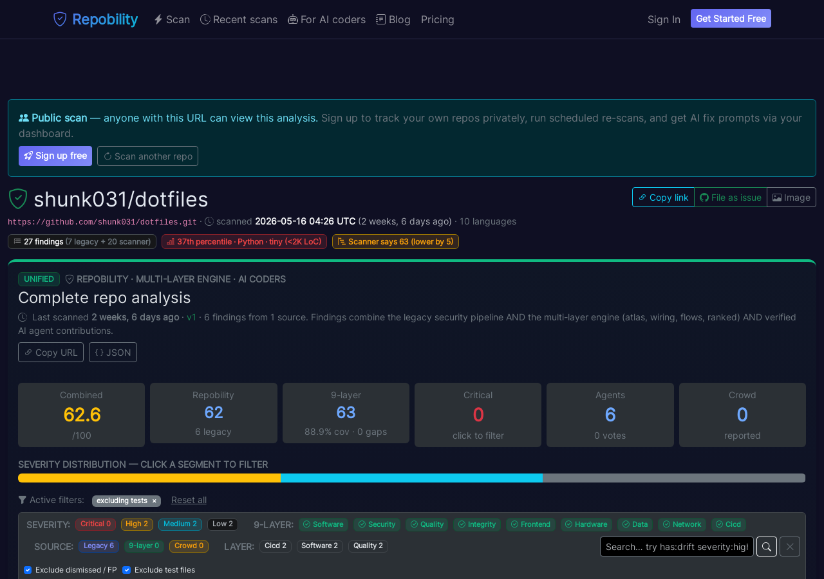824x579 pixels.
Task: Open Recent scans page
Action: tap(239, 19)
